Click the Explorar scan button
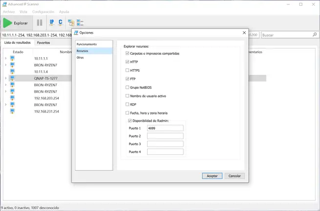This screenshot has height=211, width=320. [x=16, y=23]
